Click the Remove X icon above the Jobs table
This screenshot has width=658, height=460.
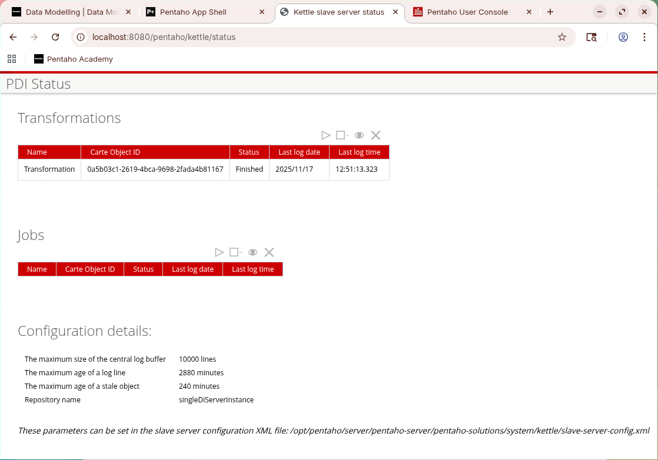269,252
